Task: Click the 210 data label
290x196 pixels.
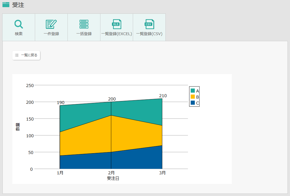Action: pos(163,96)
